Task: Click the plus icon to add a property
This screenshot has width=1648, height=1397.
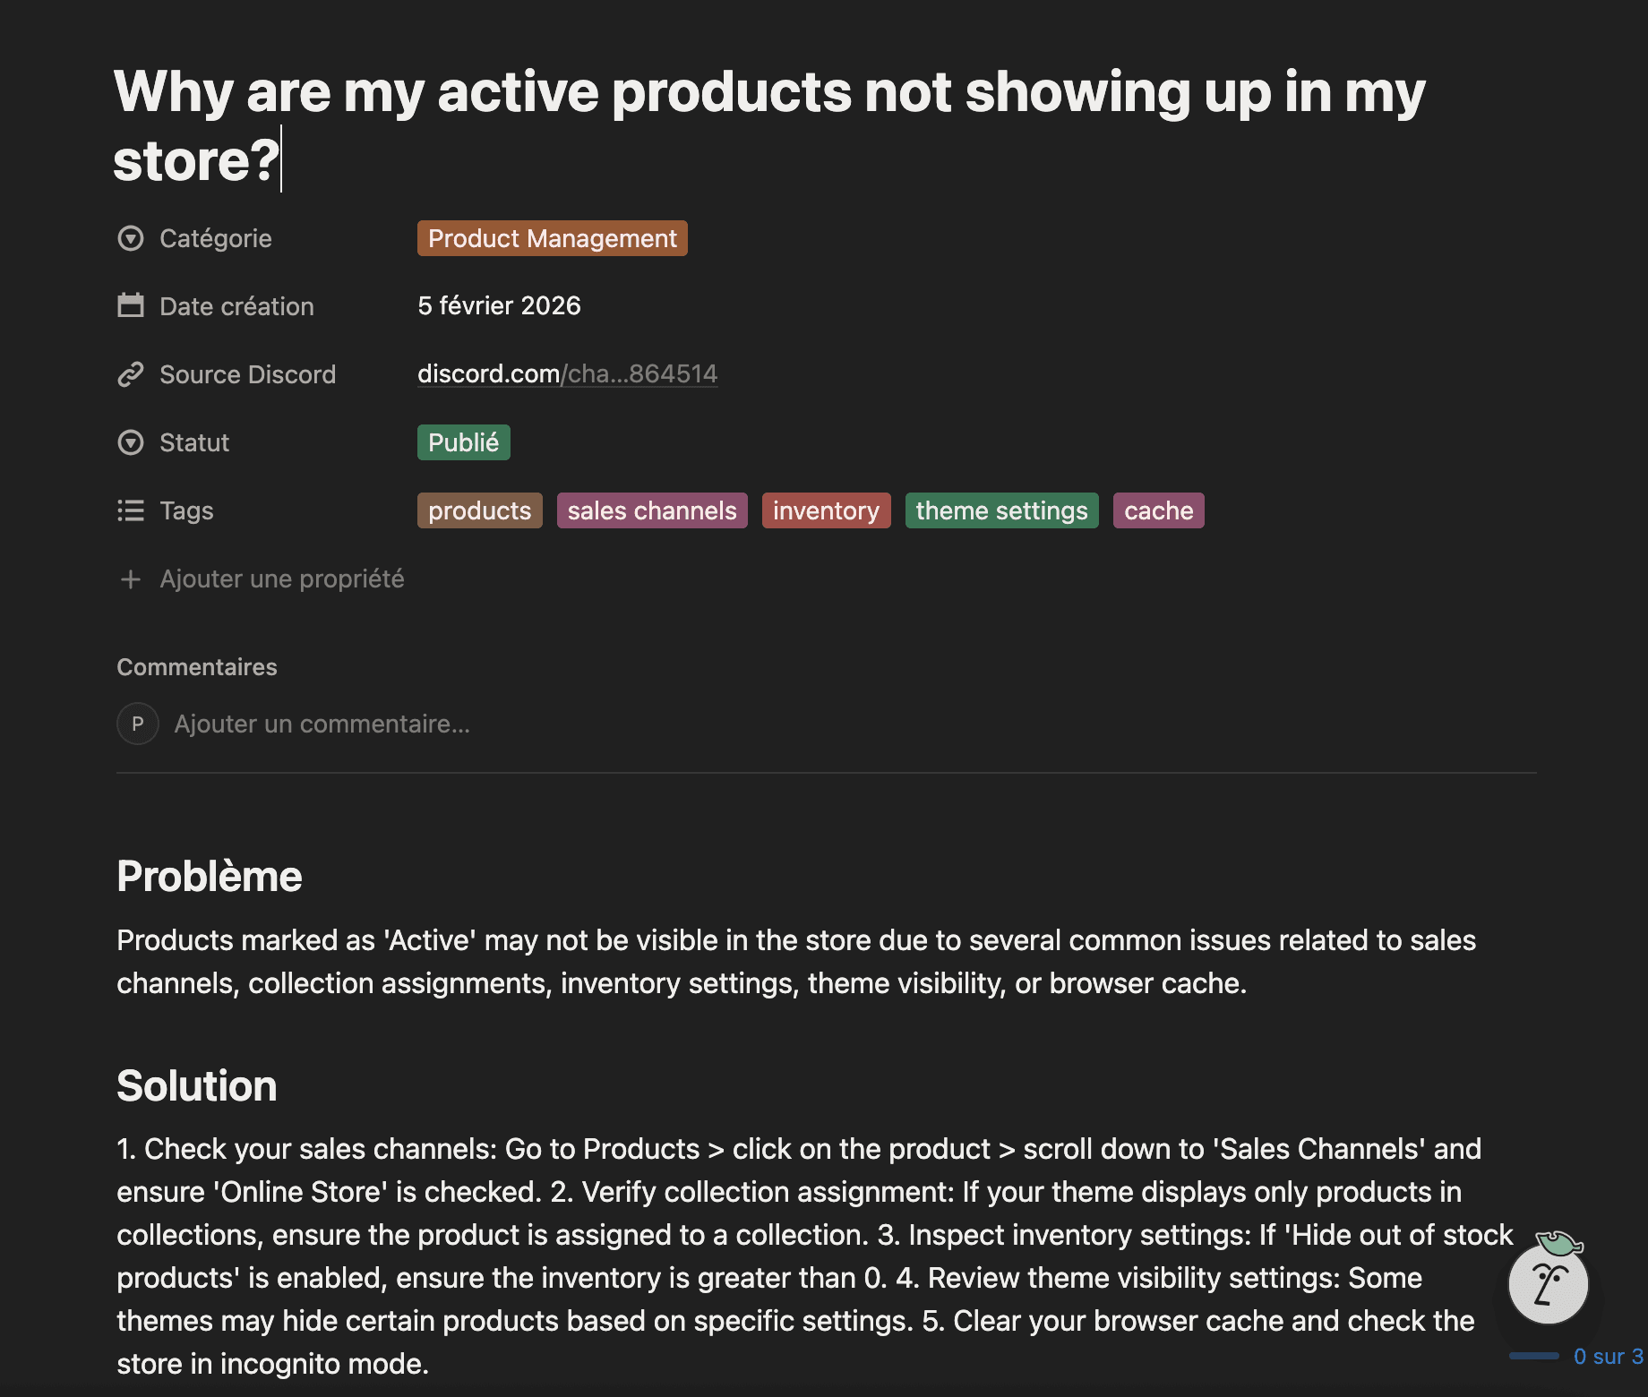Action: point(131,579)
